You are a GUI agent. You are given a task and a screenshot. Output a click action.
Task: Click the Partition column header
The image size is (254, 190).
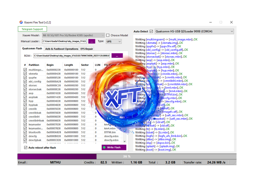[34, 65]
